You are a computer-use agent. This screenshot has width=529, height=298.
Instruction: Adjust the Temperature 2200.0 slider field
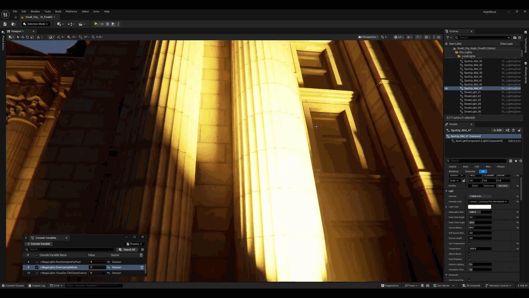(x=480, y=249)
